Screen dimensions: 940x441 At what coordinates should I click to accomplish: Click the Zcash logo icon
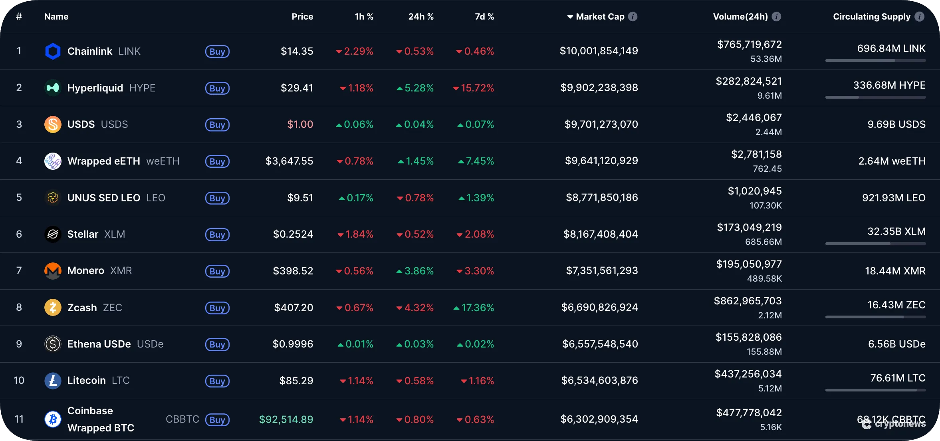click(x=53, y=307)
